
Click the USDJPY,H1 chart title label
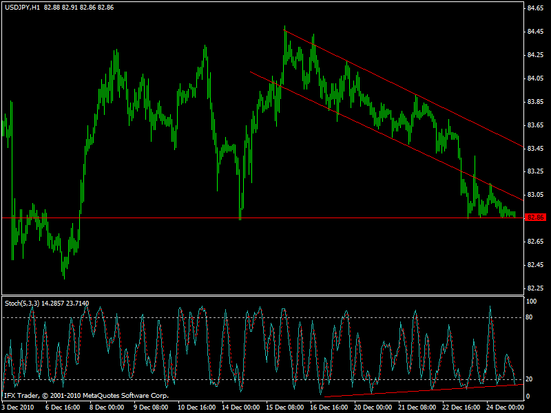21,7
